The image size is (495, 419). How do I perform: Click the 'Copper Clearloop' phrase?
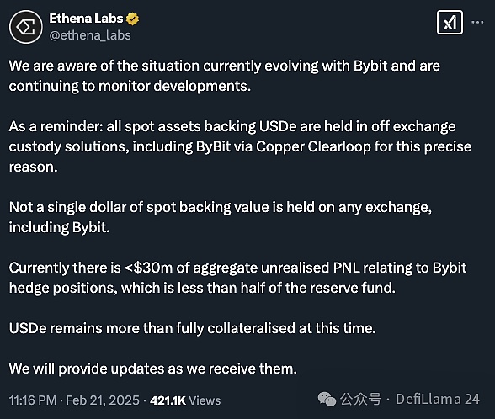[x=313, y=147]
